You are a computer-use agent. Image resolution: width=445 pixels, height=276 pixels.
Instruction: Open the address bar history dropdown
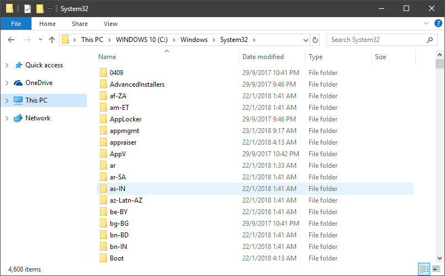click(x=306, y=40)
